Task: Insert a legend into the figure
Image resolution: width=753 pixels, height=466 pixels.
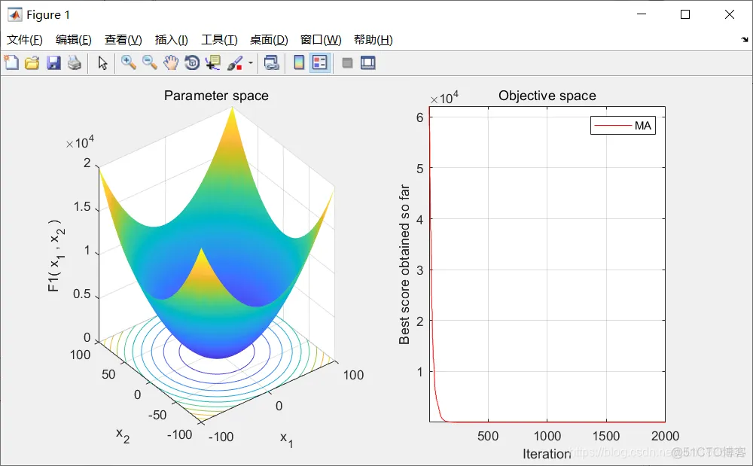Action: tap(318, 62)
